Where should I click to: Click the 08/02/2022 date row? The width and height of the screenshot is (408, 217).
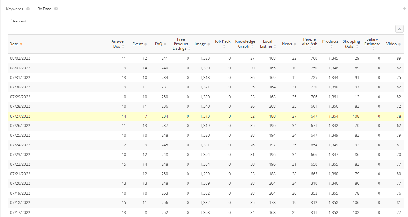(x=20, y=58)
